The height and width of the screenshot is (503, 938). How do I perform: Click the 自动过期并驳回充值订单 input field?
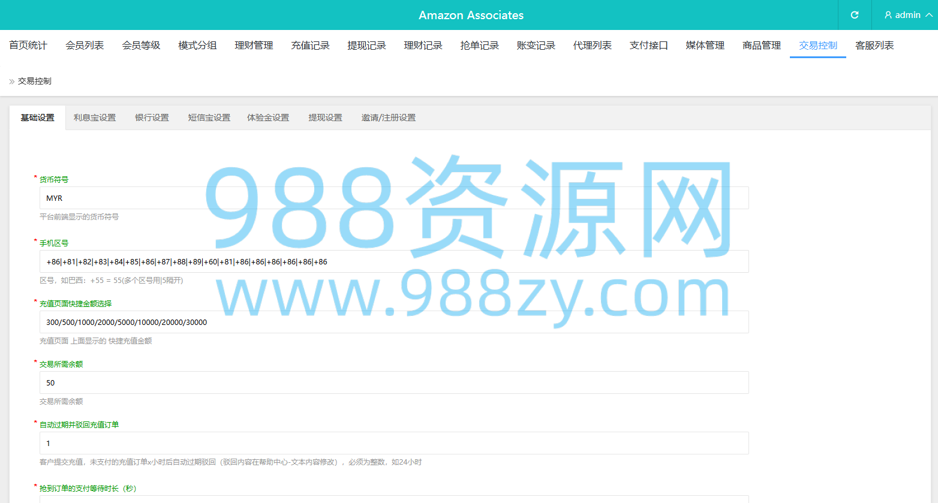394,443
